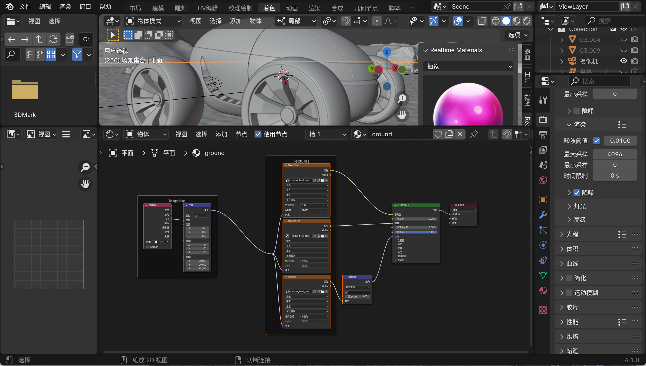Open the Physics properties tab icon
646x366 pixels.
pos(543,245)
